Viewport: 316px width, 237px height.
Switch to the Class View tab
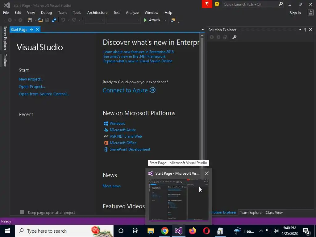tap(274, 212)
